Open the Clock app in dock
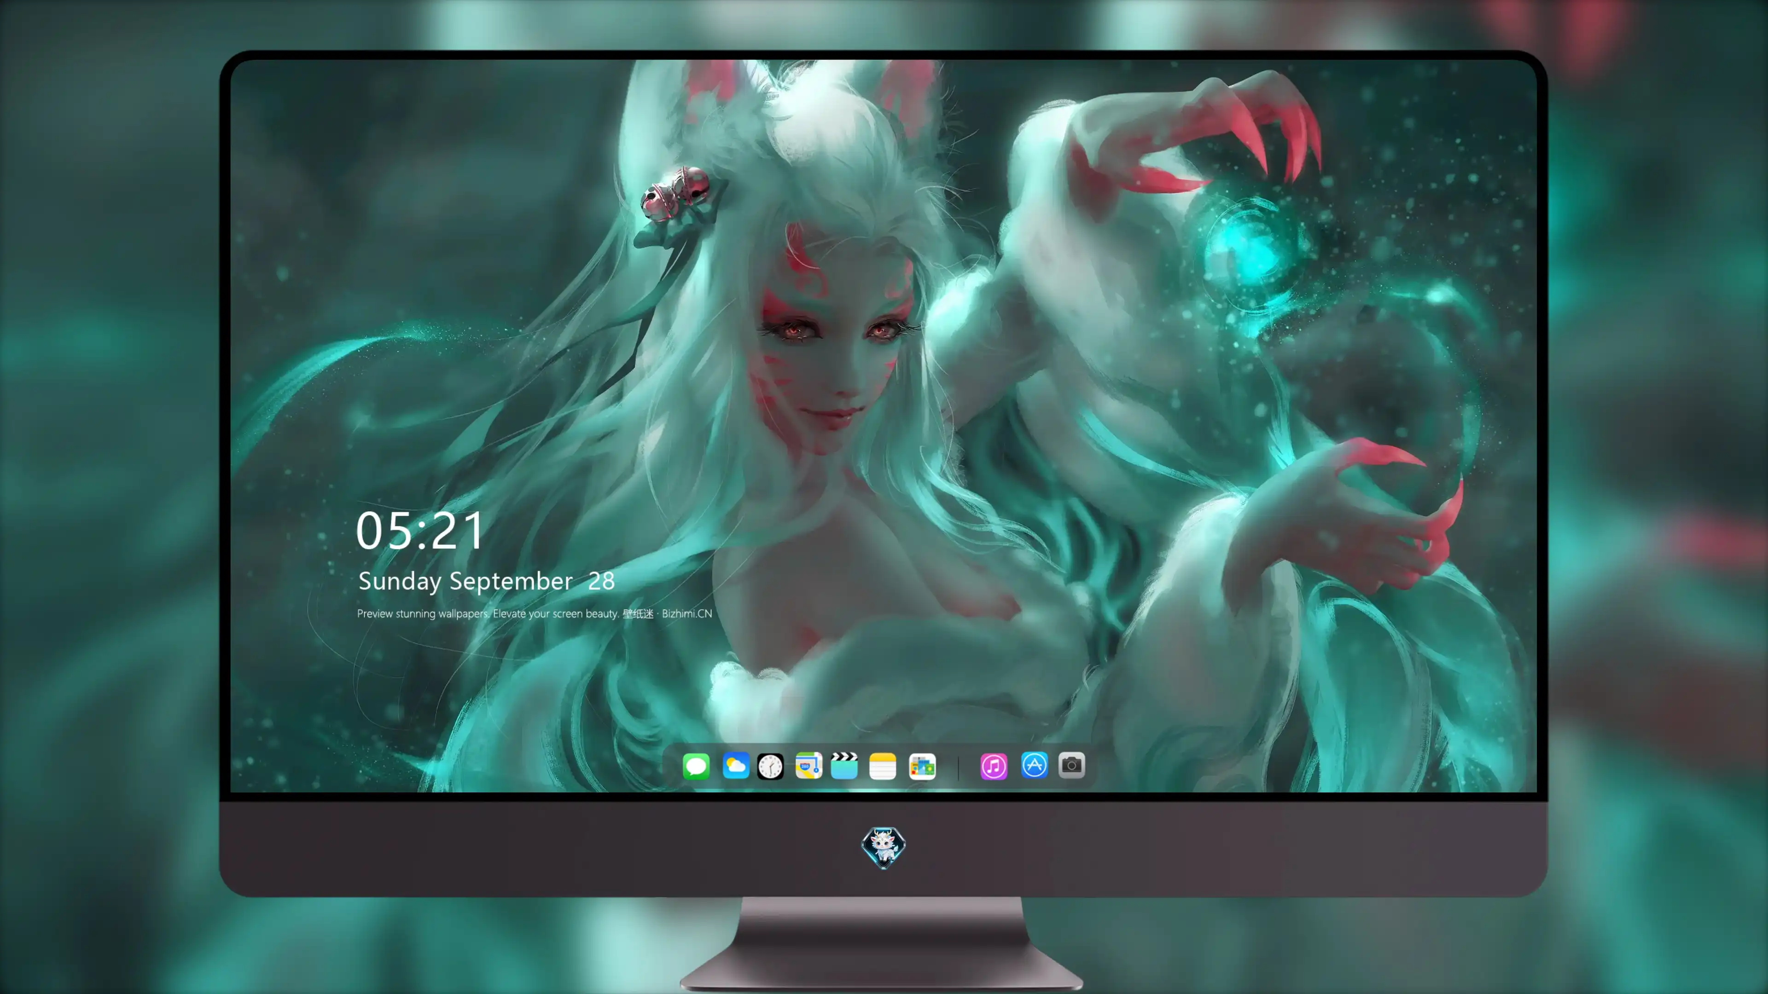Screen dimensions: 1768x994 click(x=770, y=766)
